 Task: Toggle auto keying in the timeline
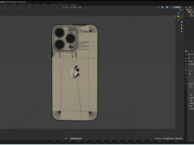point(66,139)
